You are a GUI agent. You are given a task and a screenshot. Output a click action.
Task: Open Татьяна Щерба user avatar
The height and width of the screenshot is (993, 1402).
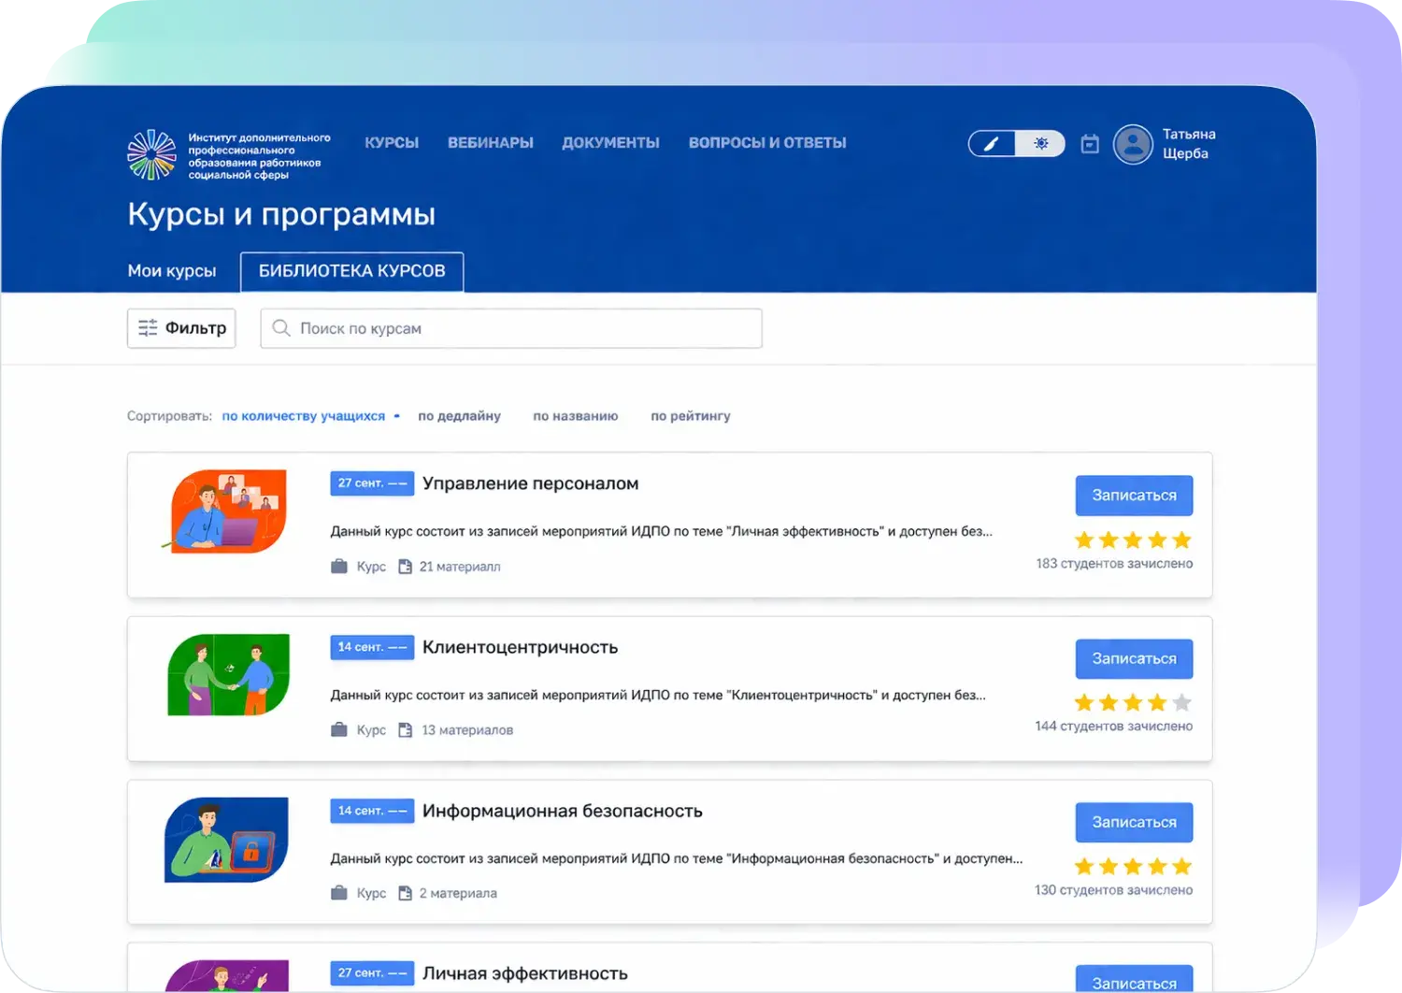pyautogui.click(x=1133, y=144)
